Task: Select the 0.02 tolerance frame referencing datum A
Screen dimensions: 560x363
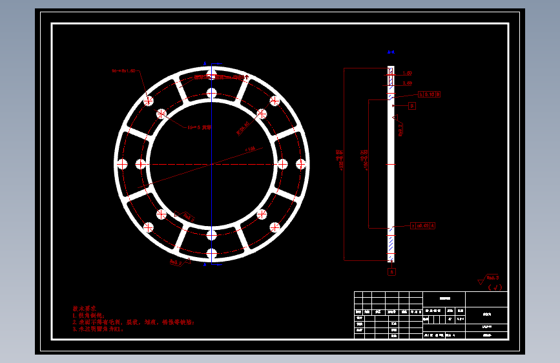Action: pyautogui.click(x=422, y=226)
